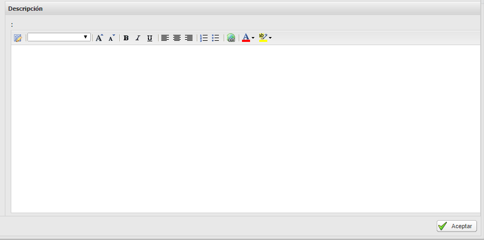
Task: Align text to the left
Action: click(165, 38)
